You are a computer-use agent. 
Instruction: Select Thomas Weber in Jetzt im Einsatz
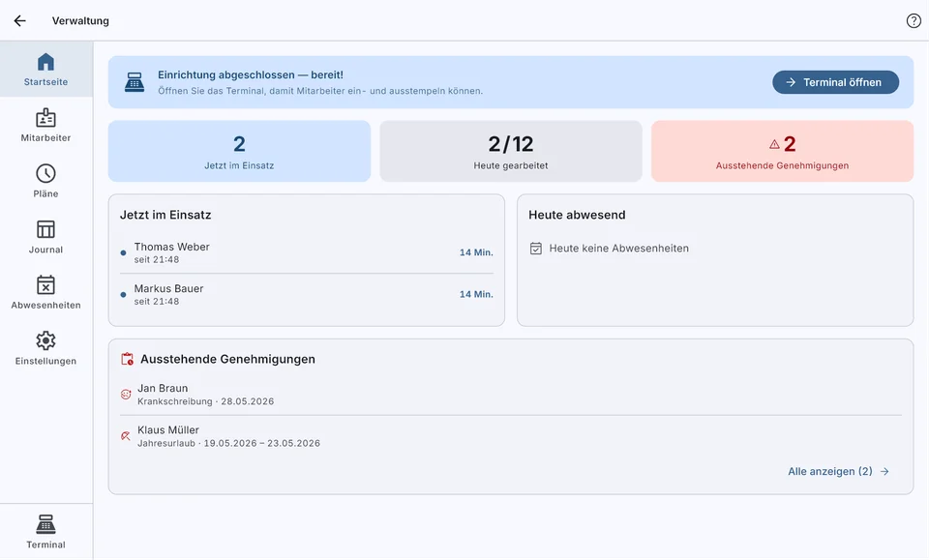pyautogui.click(x=307, y=252)
